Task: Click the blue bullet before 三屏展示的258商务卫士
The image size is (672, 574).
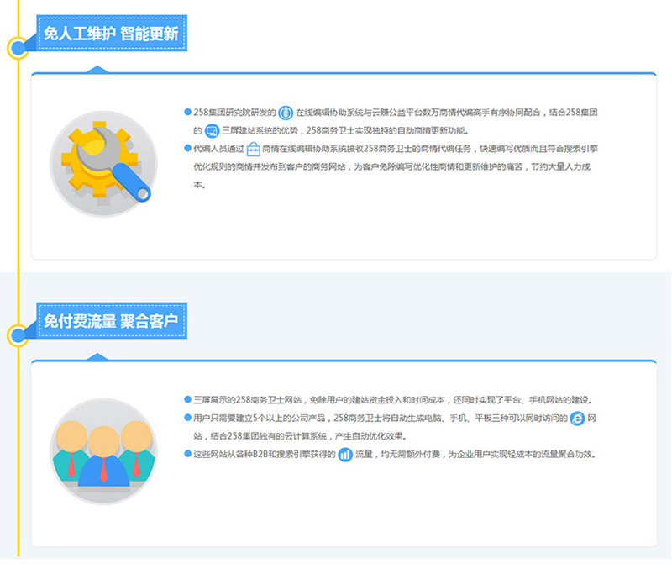Action: (x=187, y=400)
